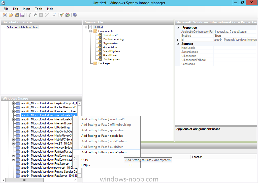Click the Copy icon in context menu
Screen dimensions: 258x183
tap(76, 159)
